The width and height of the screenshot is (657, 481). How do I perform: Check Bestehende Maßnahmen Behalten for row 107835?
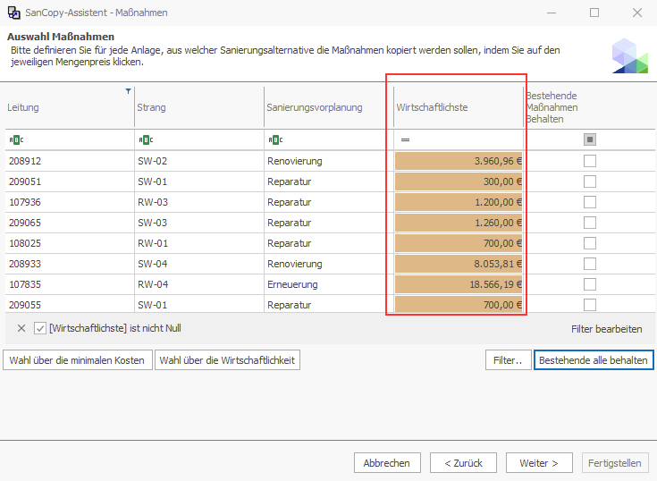(x=589, y=284)
